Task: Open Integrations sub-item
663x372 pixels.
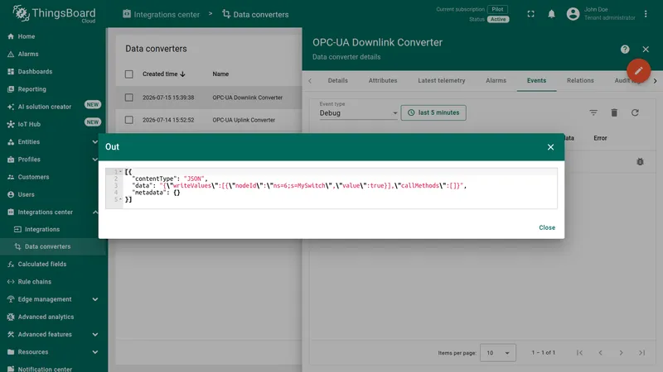Action: pos(42,230)
